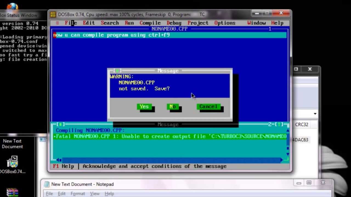Click the 'Compiling NONAME00.CPP:' line
This screenshot has height=197, width=351.
pyautogui.click(x=90, y=130)
